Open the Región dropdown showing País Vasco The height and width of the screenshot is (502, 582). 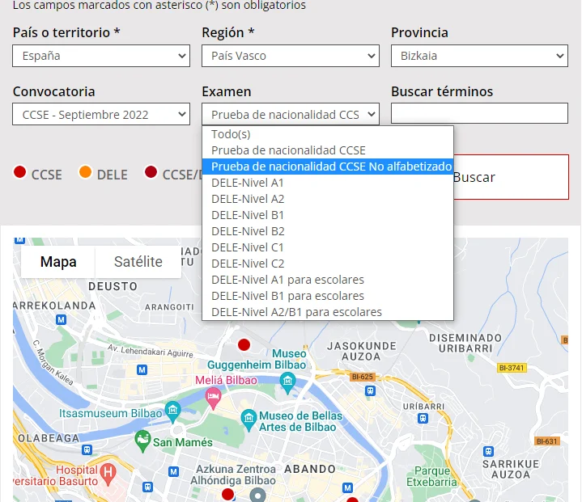pos(291,56)
